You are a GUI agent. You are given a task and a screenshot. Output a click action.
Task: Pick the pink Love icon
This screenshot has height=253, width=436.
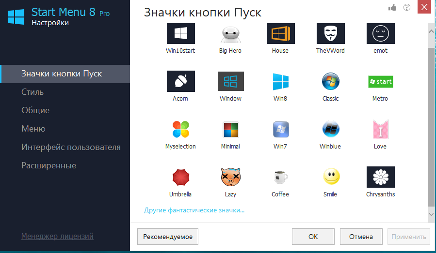click(x=380, y=129)
